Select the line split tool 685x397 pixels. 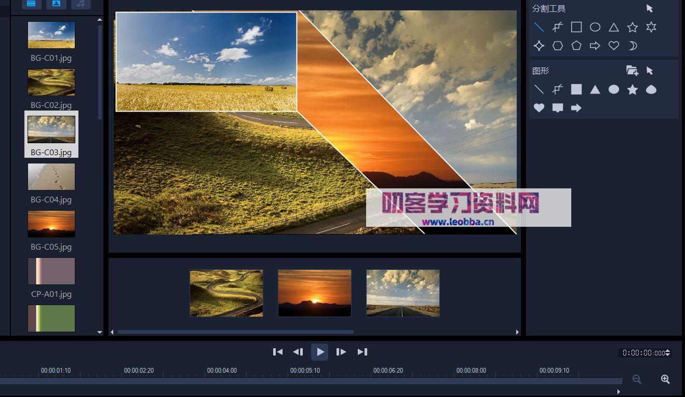point(539,27)
